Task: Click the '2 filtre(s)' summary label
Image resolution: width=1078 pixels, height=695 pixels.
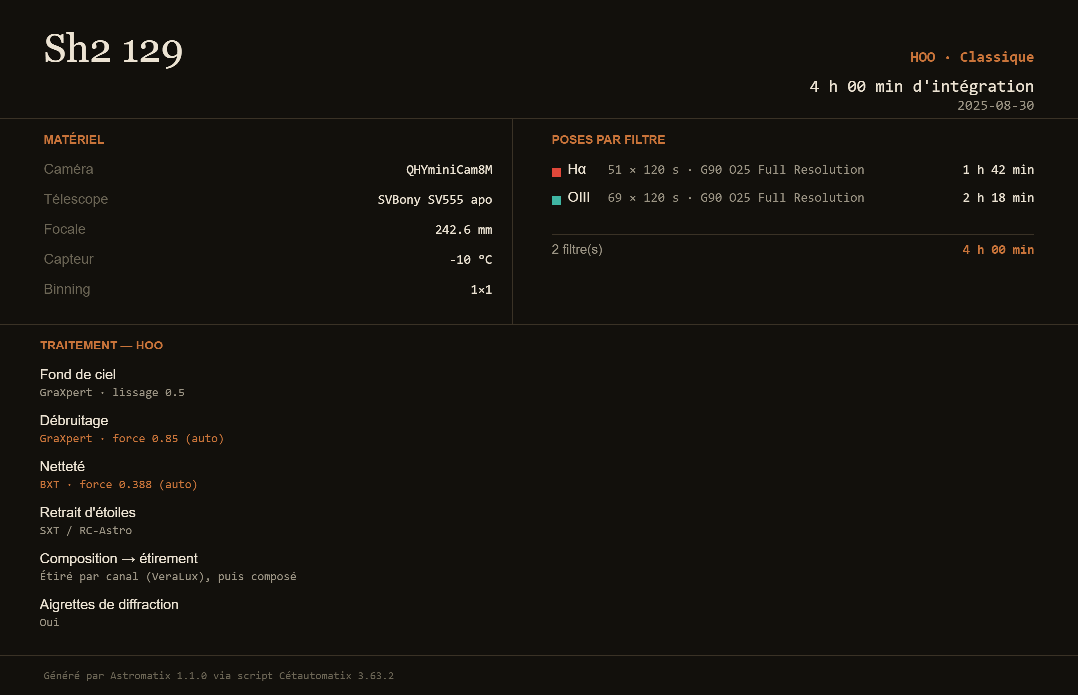Action: click(577, 249)
